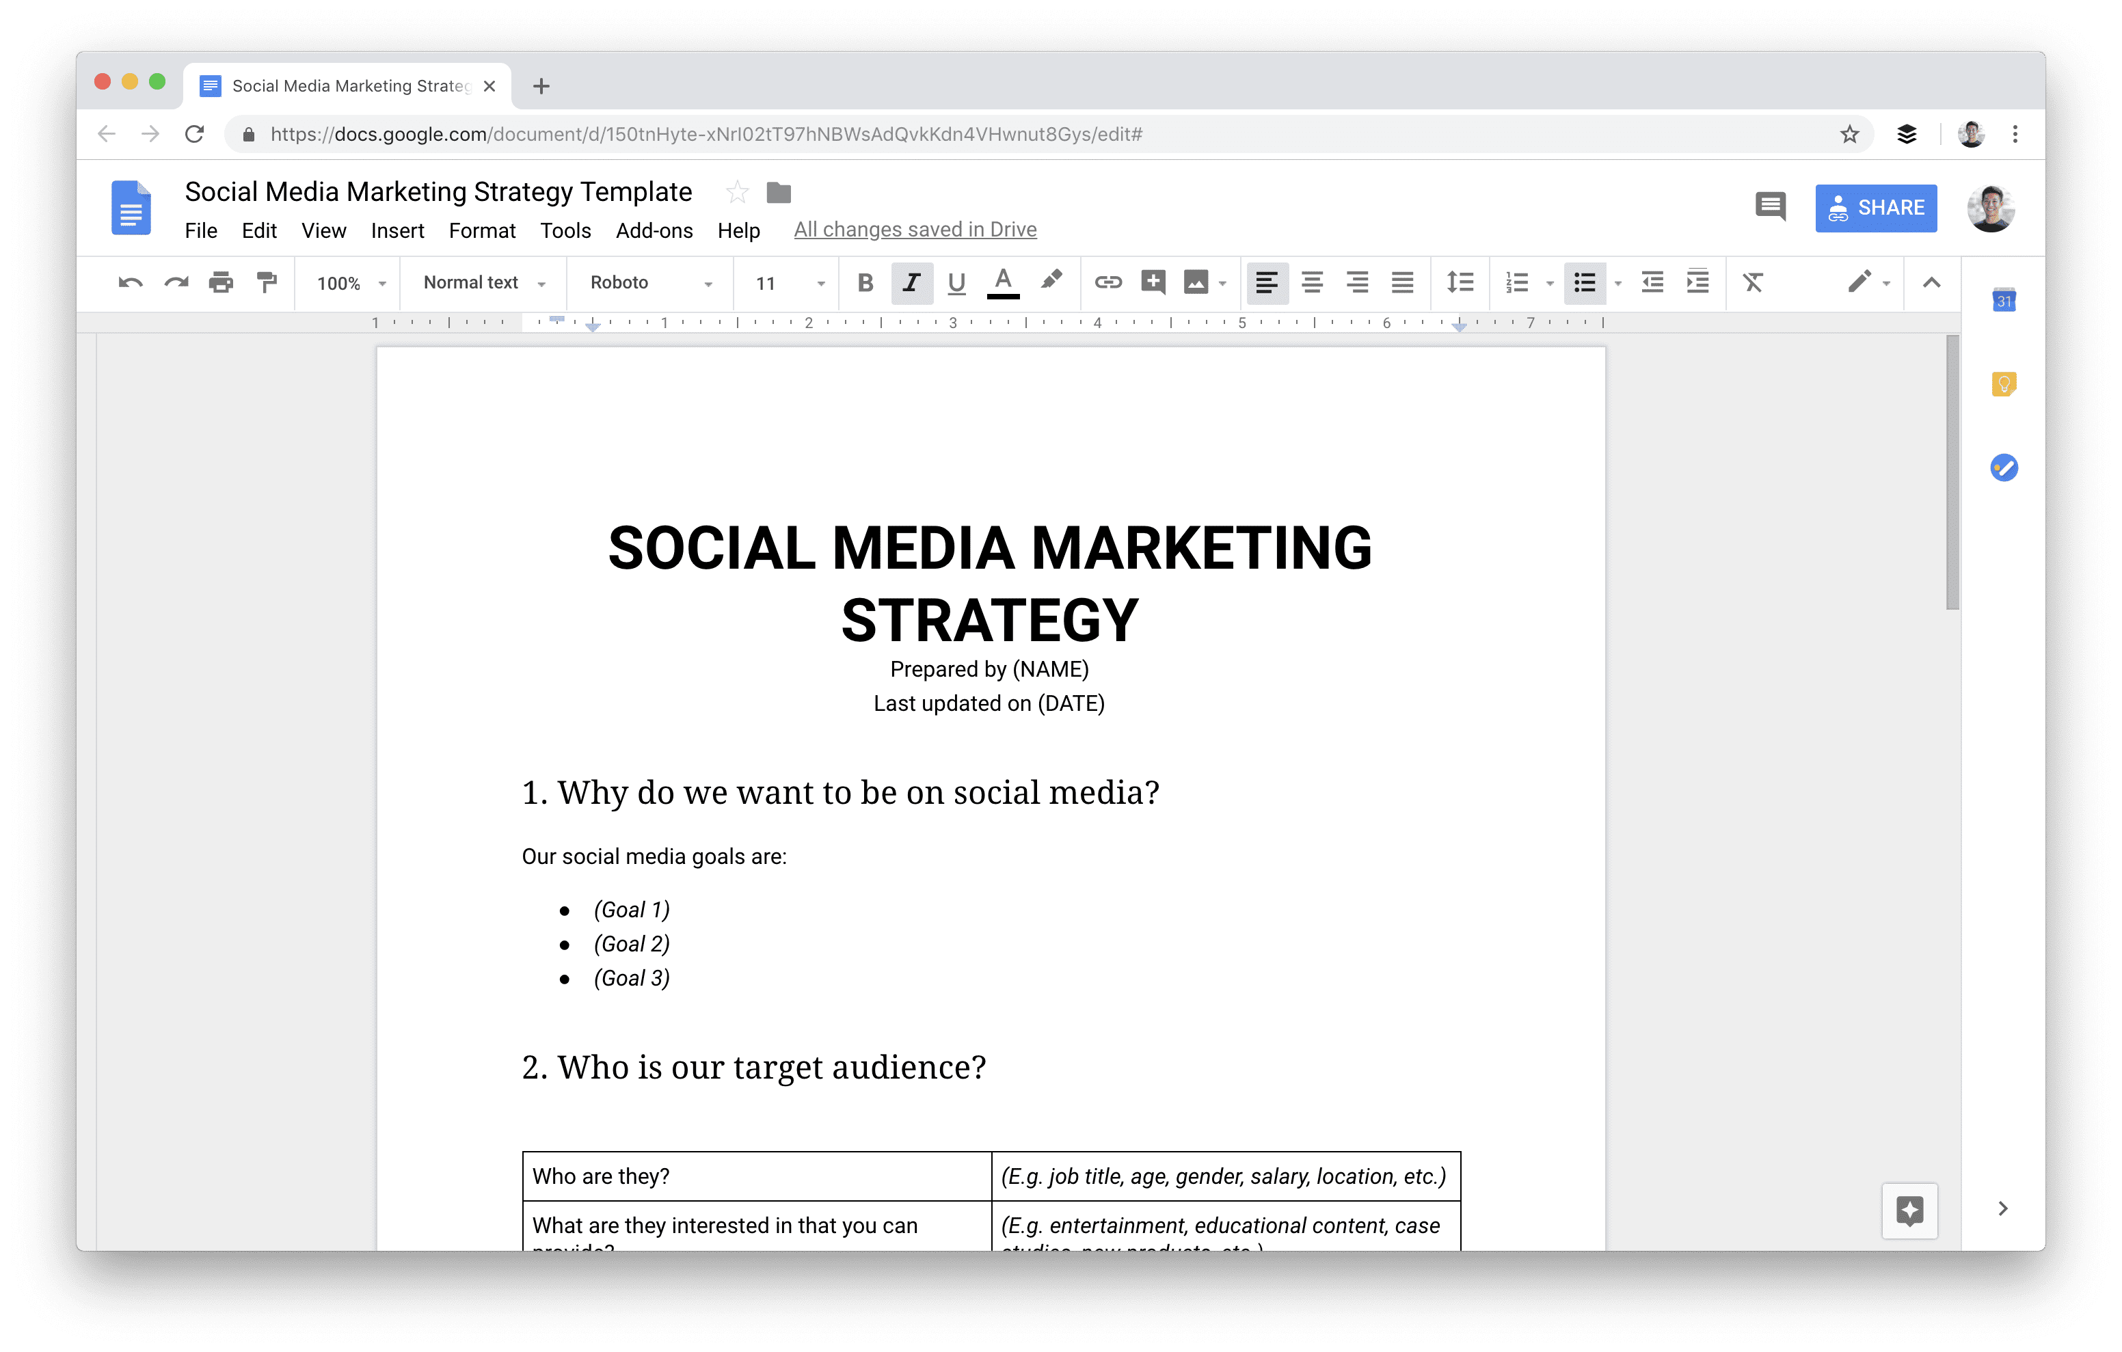Screen dimensions: 2122x1352
Task: Add a comment using toolbar icon
Action: pyautogui.click(x=1153, y=282)
